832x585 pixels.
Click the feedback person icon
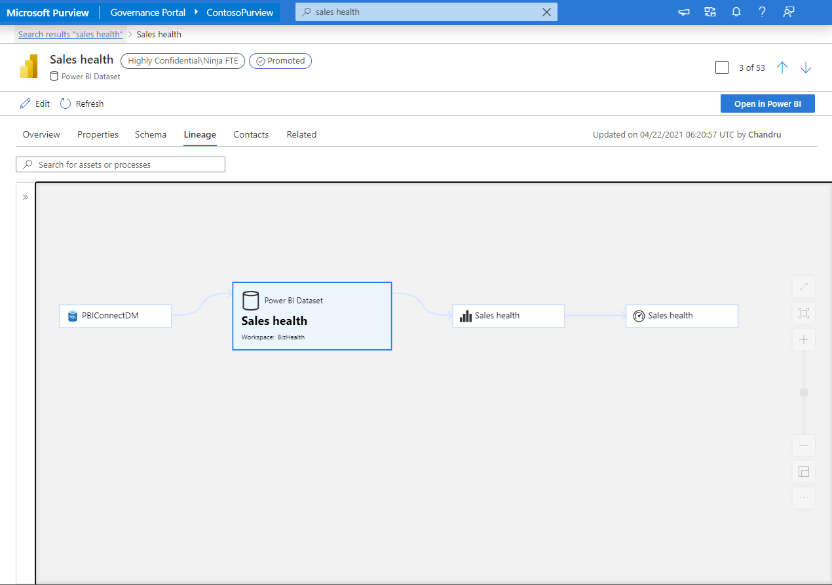789,12
